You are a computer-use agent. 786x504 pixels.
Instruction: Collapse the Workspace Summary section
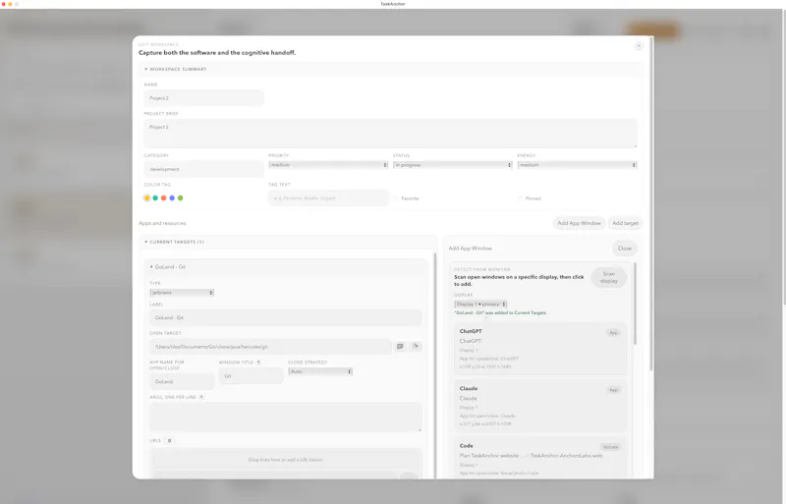tap(176, 69)
